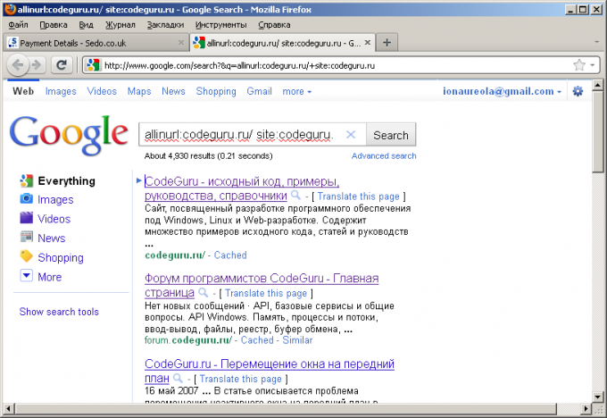
Task: Click the horizontal scrollbar left arrow
Action: 9,409
